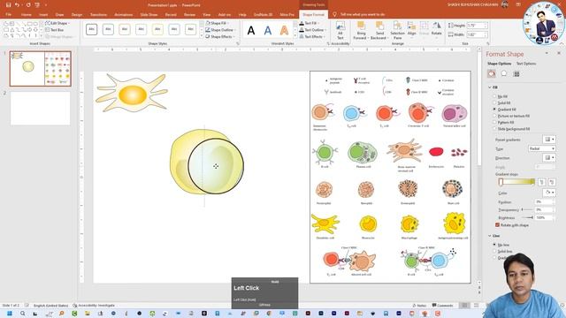
Task: Click the Brightness slider
Action: pos(528,217)
